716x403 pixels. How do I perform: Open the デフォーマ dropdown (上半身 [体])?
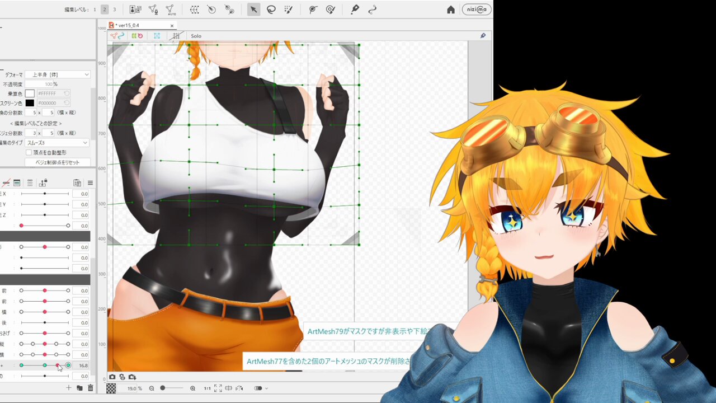point(58,74)
